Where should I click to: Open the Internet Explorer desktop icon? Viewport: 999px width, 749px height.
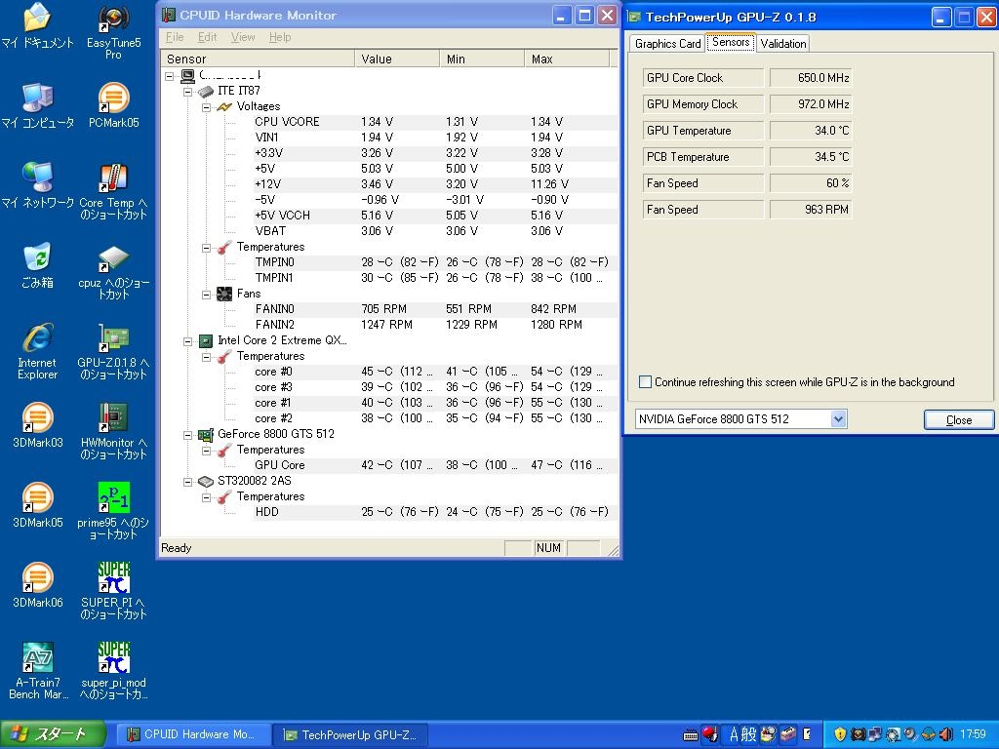coord(37,339)
